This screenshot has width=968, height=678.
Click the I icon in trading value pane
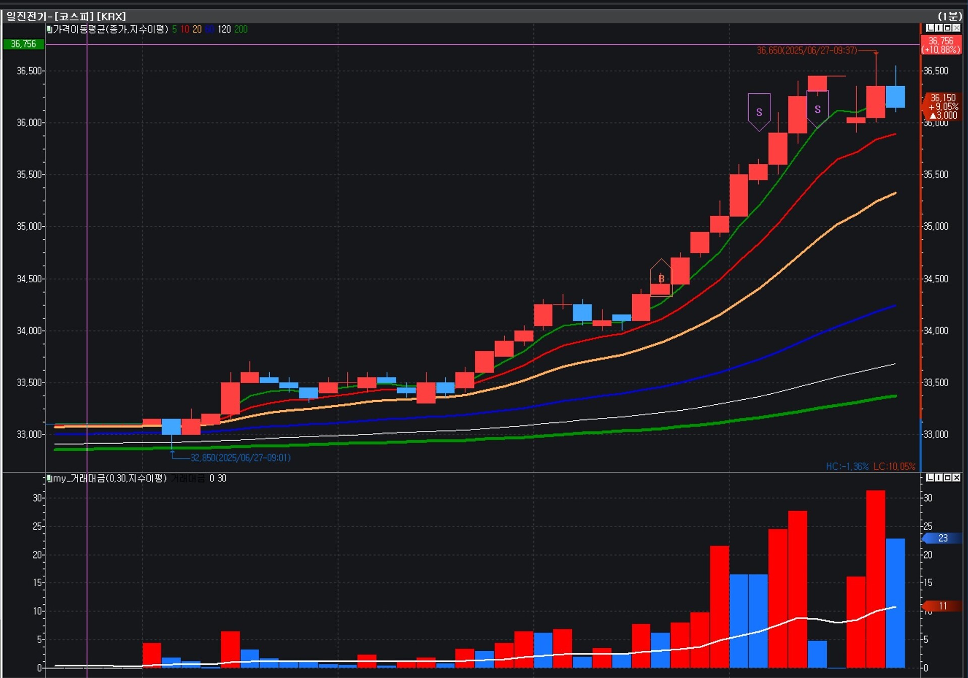(x=939, y=477)
